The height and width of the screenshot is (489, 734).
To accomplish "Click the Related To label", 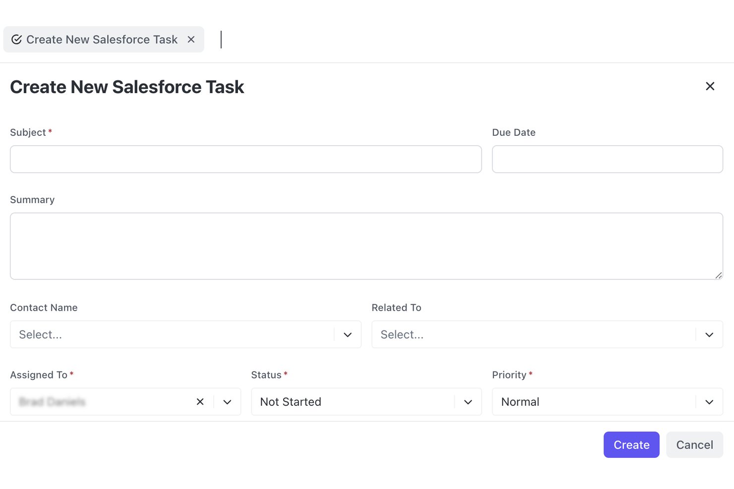I will coord(396,308).
